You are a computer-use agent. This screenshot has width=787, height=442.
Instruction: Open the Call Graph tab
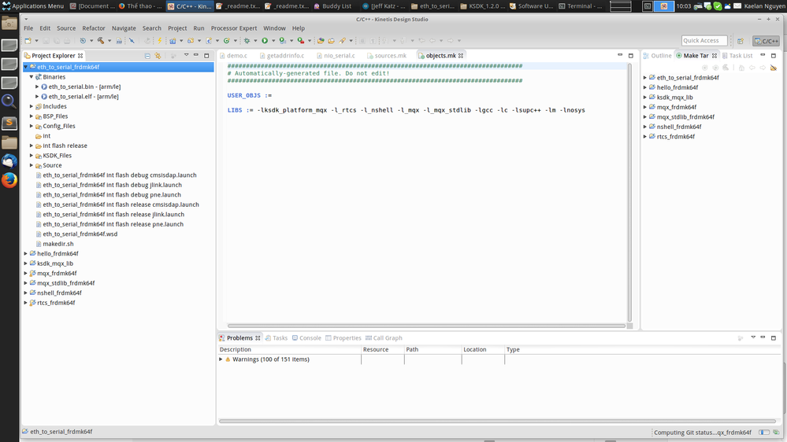384,337
